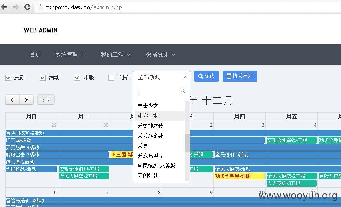Image resolution: width=341 pixels, height=207 pixels.
Task: Open the 首页 nav item
Action: click(35, 55)
